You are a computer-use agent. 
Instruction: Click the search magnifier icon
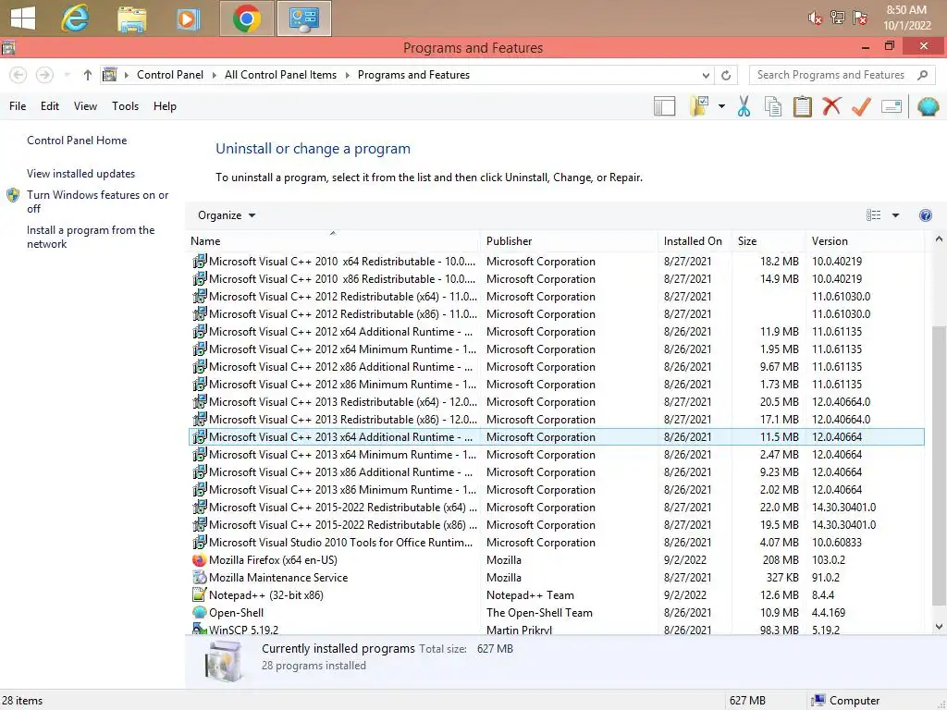(922, 75)
